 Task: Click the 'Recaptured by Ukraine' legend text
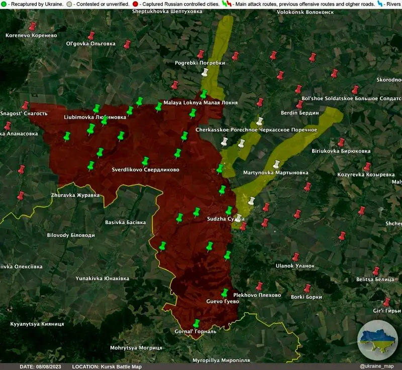pos(37,4)
